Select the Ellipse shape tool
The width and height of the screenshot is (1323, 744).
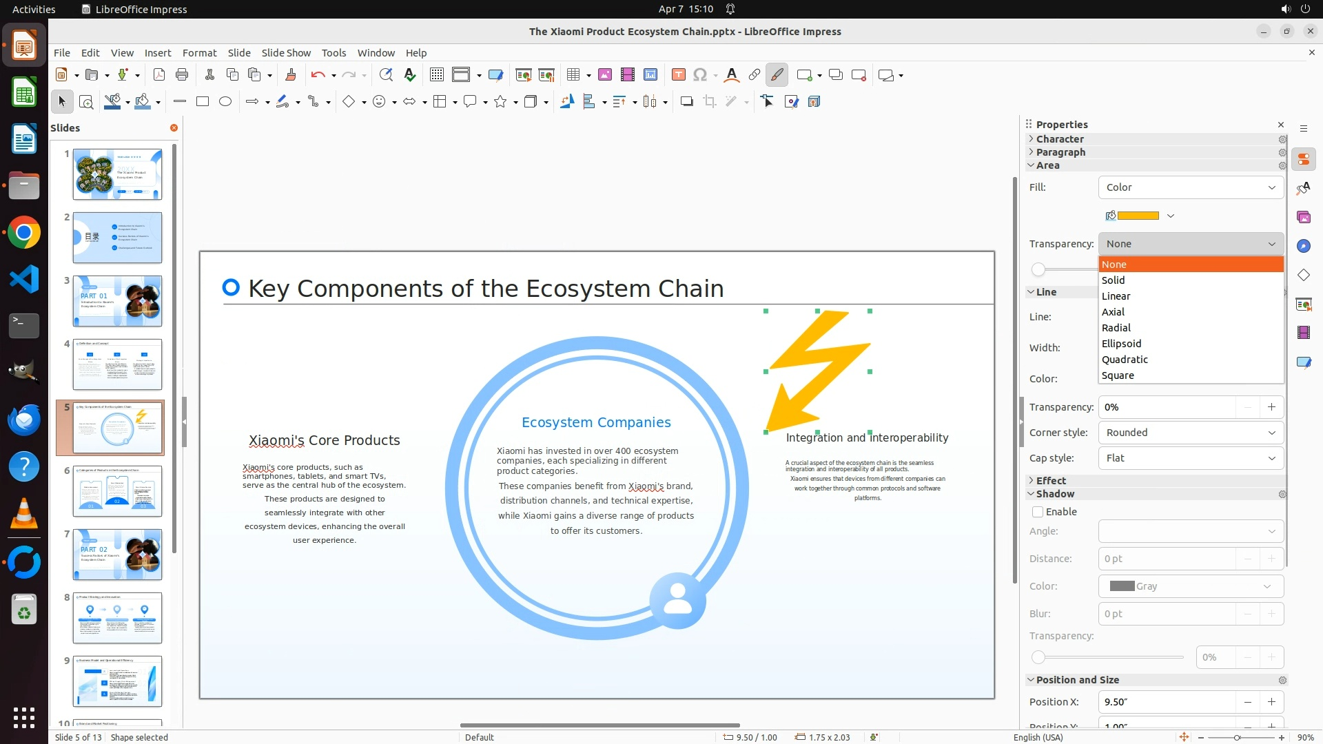[225, 102]
